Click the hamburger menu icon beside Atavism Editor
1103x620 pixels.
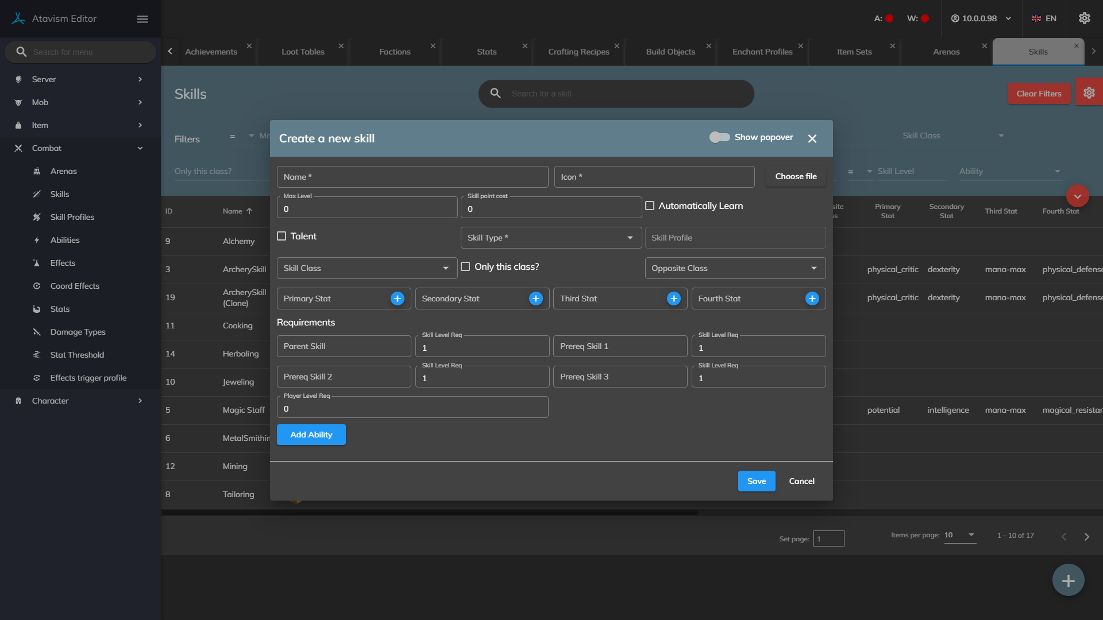142,19
